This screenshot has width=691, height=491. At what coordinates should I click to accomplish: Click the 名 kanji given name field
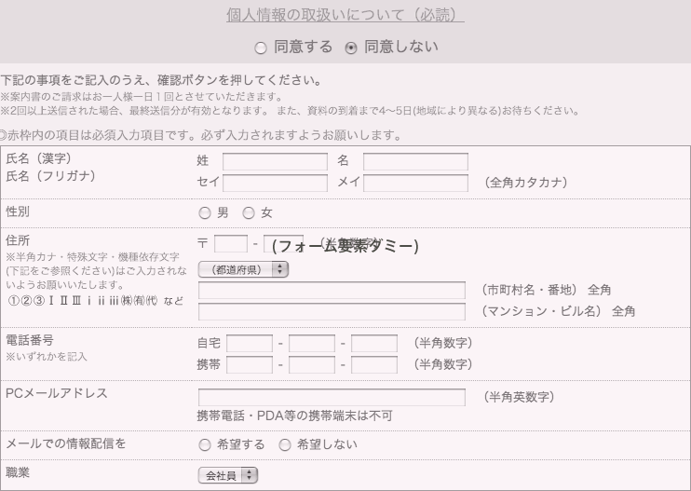(x=415, y=162)
